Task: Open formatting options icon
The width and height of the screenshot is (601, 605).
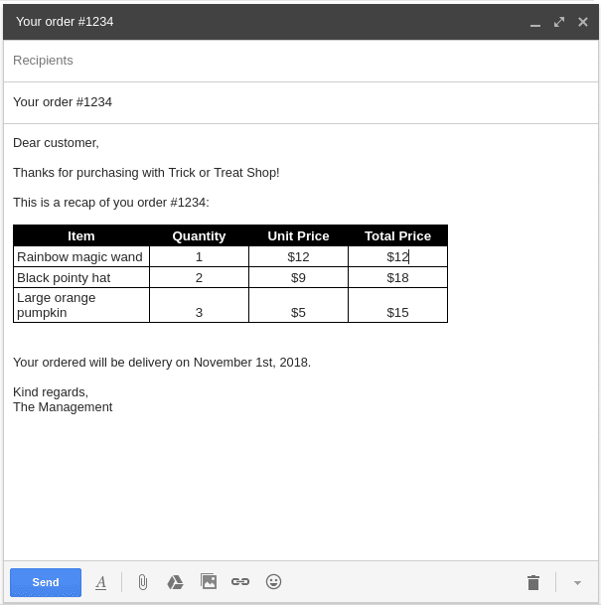Action: pos(100,582)
